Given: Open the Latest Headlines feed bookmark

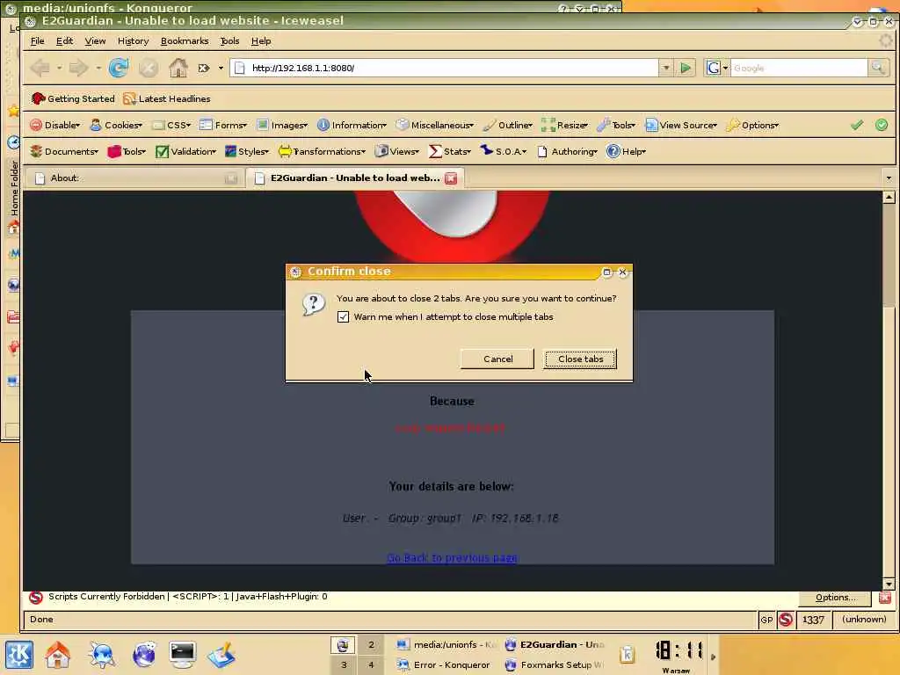Looking at the screenshot, I should 167,98.
